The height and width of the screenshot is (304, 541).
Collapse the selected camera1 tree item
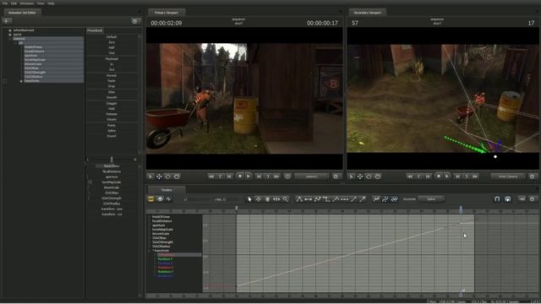[10, 39]
